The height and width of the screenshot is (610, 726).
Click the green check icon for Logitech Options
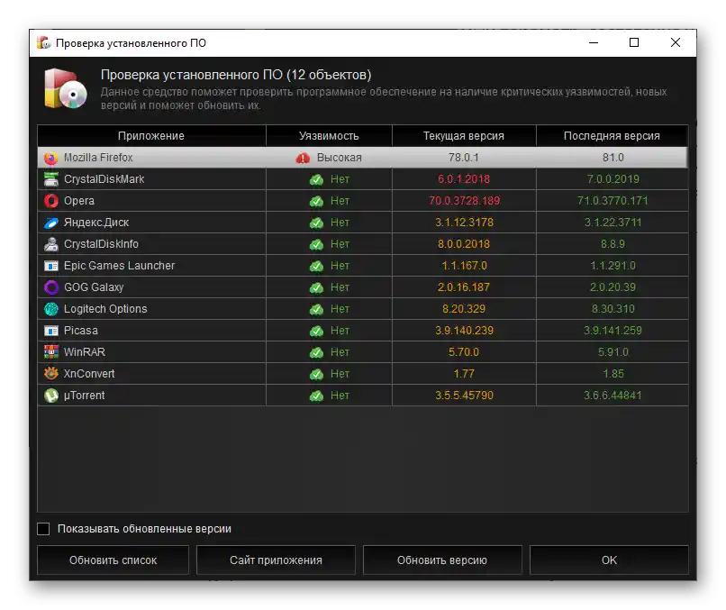pyautogui.click(x=316, y=309)
